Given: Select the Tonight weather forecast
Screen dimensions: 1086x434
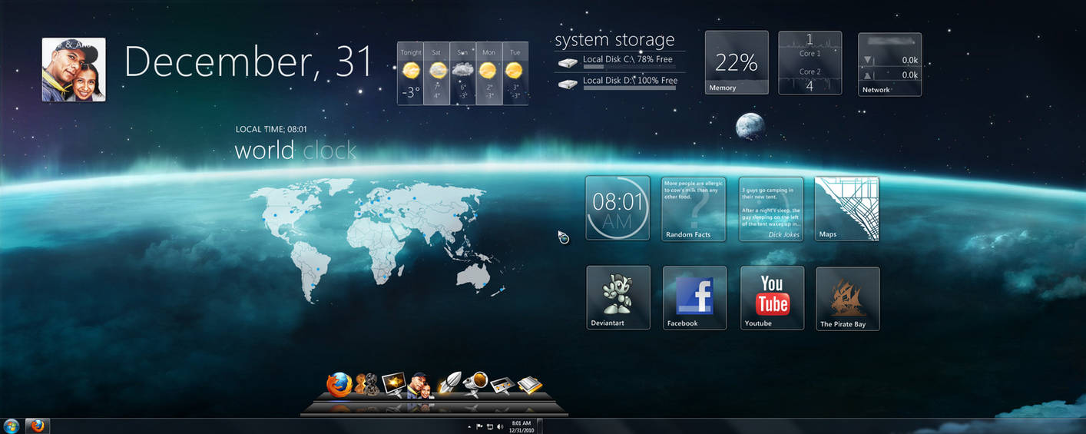Looking at the screenshot, I should (411, 73).
